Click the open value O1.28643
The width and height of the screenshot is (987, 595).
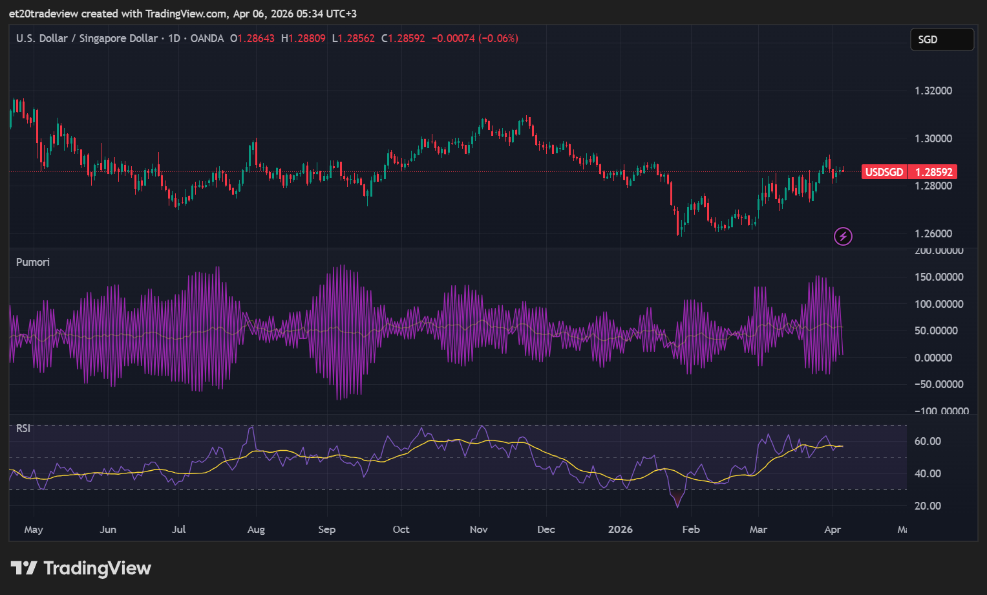click(252, 38)
